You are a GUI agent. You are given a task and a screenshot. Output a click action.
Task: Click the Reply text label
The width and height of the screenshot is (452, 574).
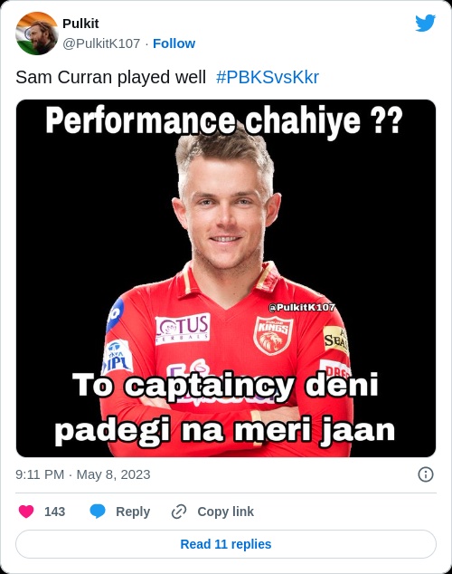coord(133,512)
